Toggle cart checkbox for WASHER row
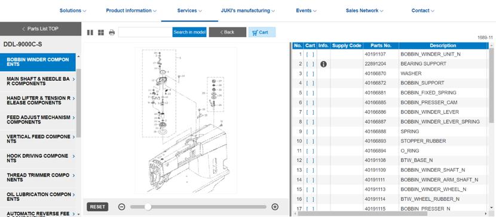This screenshot has height=217, width=496. point(310,74)
